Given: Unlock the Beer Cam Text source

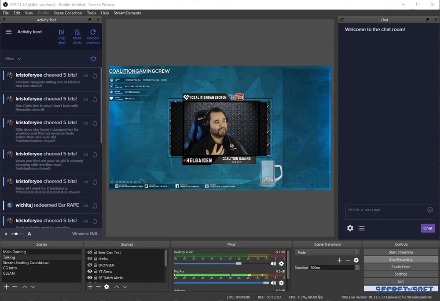Looking at the screenshot, I should coord(95,252).
